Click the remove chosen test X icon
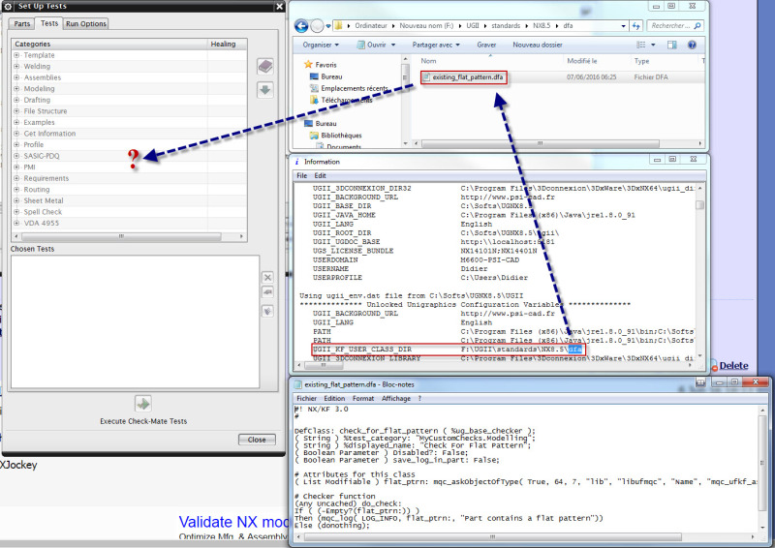 [267, 277]
